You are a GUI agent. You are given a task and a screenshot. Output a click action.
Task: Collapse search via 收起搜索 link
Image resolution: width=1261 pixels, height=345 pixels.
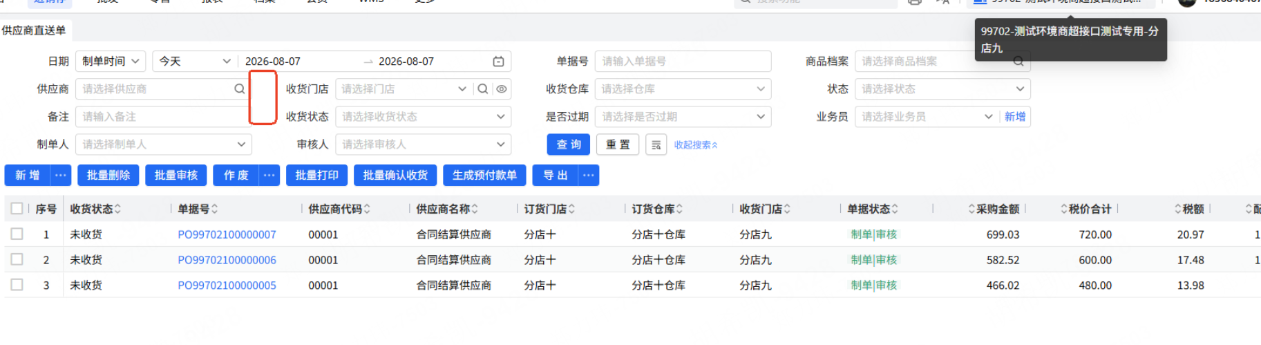696,145
